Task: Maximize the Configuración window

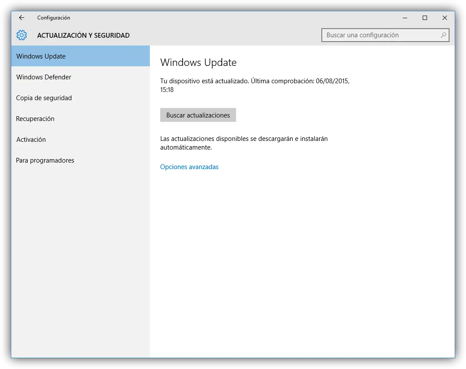Action: [x=425, y=18]
